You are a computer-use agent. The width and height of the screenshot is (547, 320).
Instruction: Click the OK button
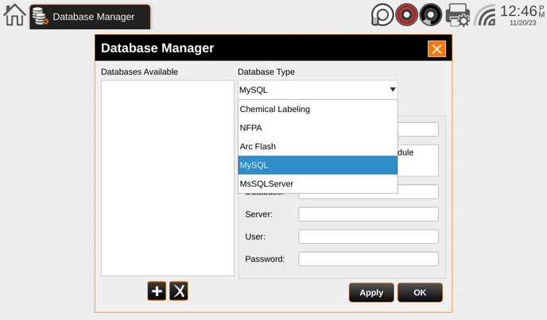[420, 292]
